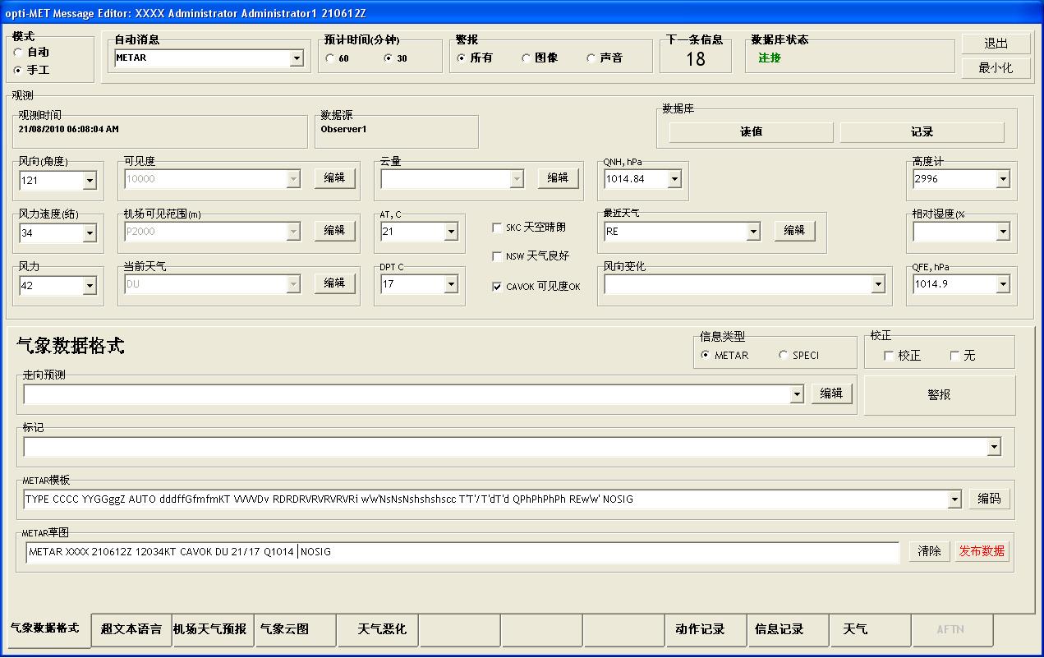Expand the 风向(角度) wind direction dropdown
1044x658 pixels.
(x=90, y=180)
